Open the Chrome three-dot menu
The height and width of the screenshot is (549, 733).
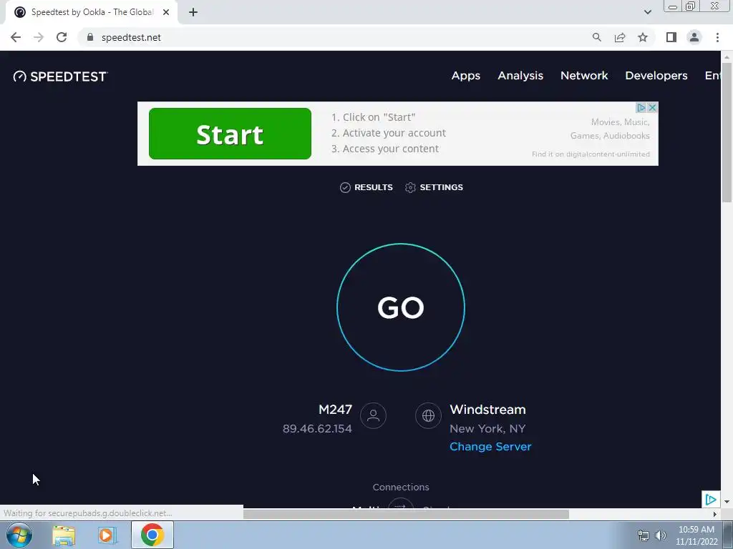[717, 37]
